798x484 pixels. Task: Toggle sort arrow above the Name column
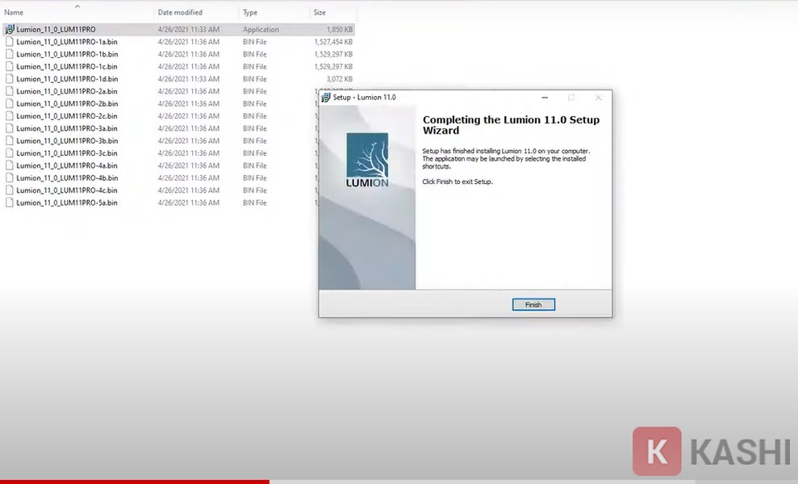(x=77, y=6)
